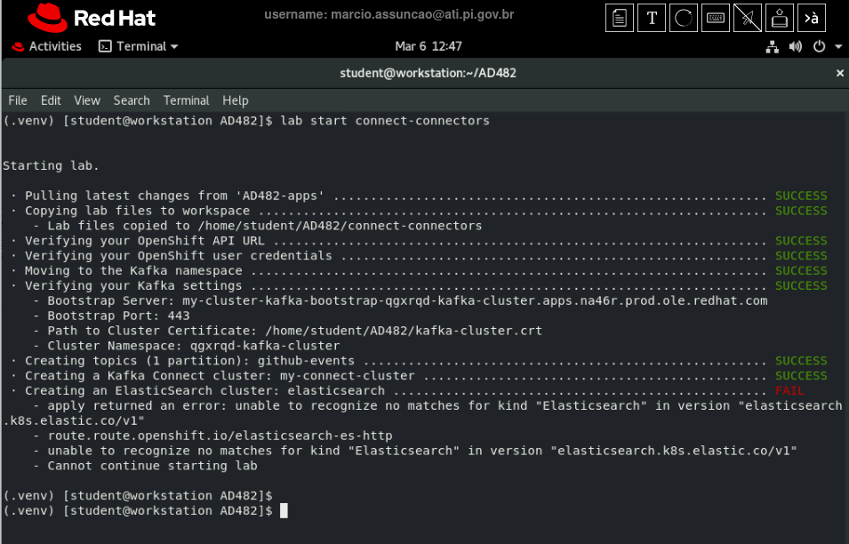Click the document page icon in top toolbar
The image size is (849, 544).
(x=621, y=19)
